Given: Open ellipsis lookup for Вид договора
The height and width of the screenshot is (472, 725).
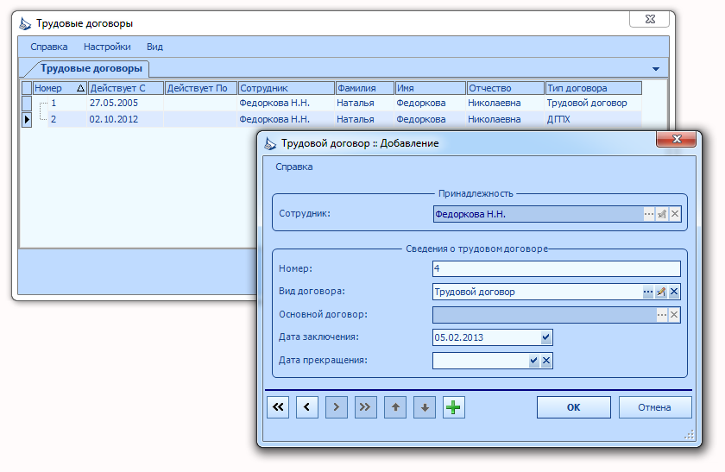Looking at the screenshot, I should point(648,292).
